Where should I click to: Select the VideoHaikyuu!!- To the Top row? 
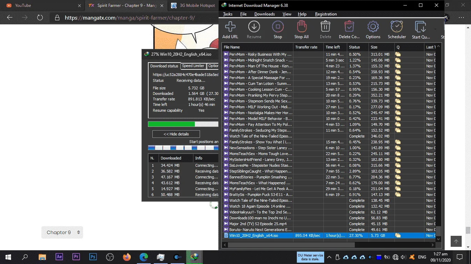point(329,212)
